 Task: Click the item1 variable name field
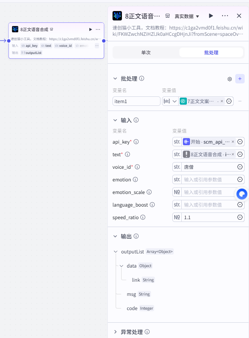coord(136,101)
